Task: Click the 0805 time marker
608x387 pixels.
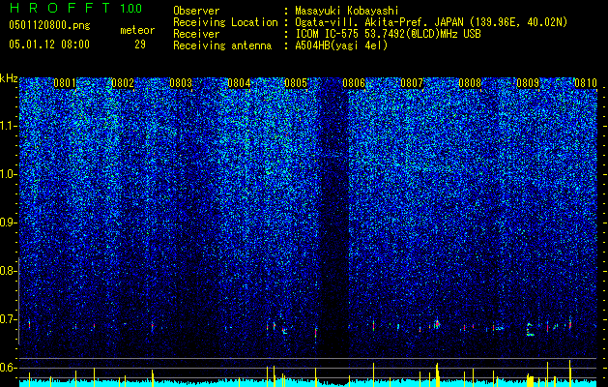Action: coord(296,83)
